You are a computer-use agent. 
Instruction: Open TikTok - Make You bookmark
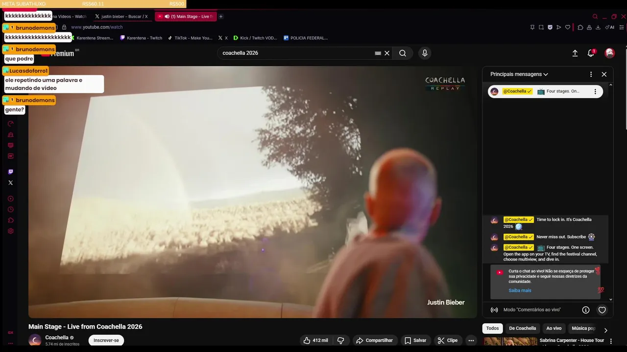[x=190, y=38]
